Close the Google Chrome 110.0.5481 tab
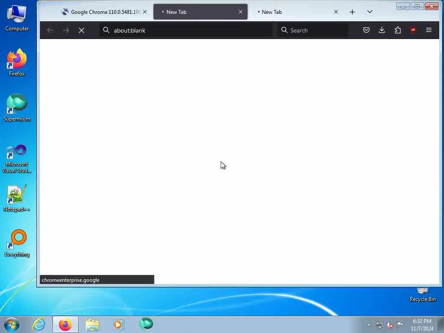444x333 pixels. coord(145,12)
